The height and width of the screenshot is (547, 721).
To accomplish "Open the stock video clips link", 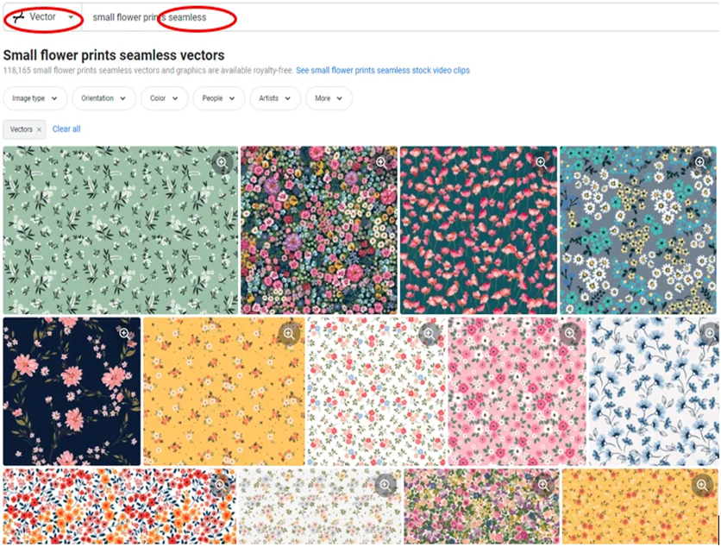I will (383, 71).
